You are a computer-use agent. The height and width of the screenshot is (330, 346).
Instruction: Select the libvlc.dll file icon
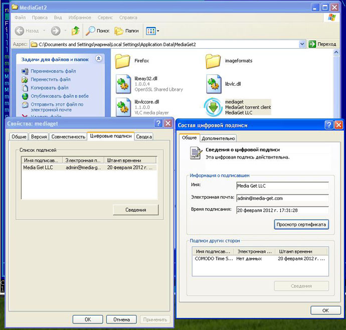point(214,84)
